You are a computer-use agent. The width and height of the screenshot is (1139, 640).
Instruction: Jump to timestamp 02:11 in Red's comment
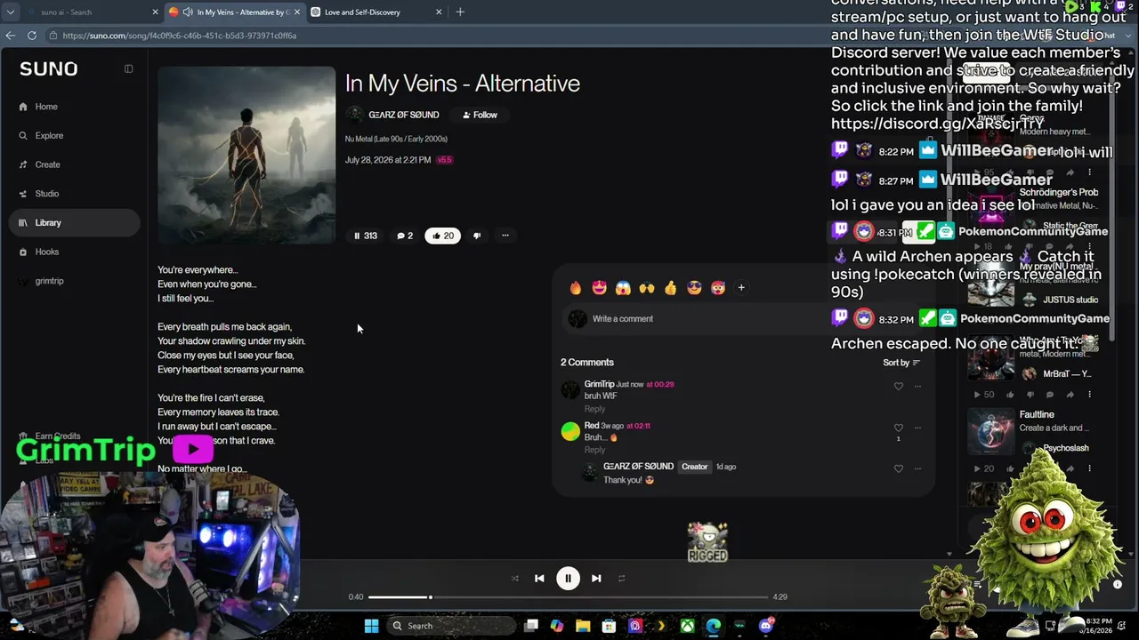tap(636, 426)
